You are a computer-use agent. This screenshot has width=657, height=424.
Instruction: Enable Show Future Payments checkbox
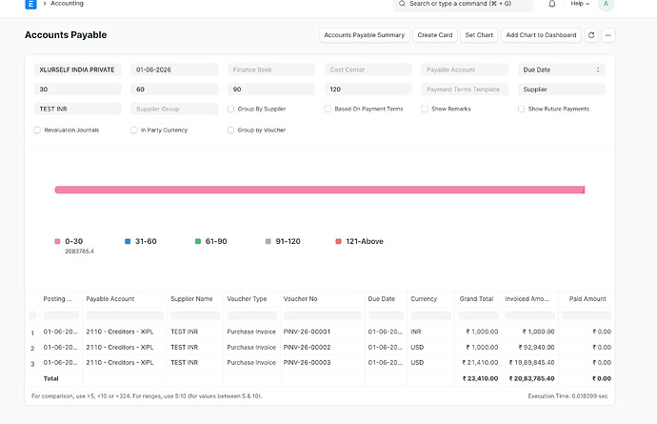click(x=521, y=109)
